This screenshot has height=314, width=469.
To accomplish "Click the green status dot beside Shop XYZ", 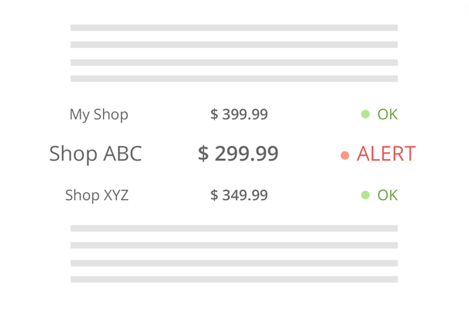I will point(365,195).
